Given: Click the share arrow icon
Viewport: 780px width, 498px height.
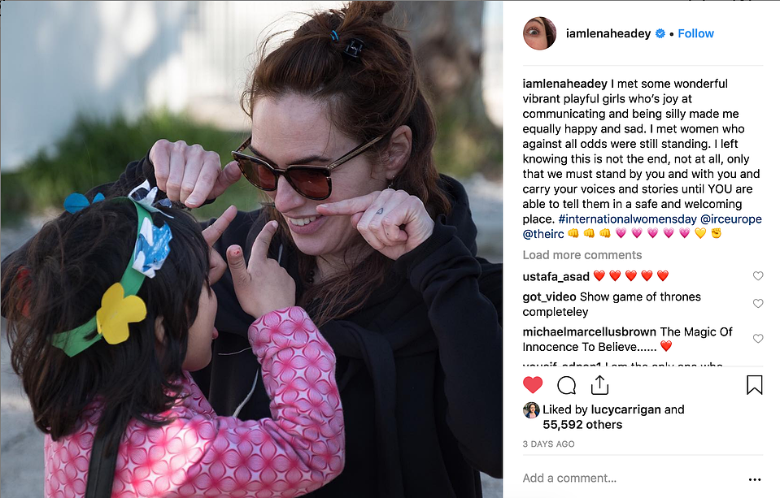Looking at the screenshot, I should coord(600,385).
